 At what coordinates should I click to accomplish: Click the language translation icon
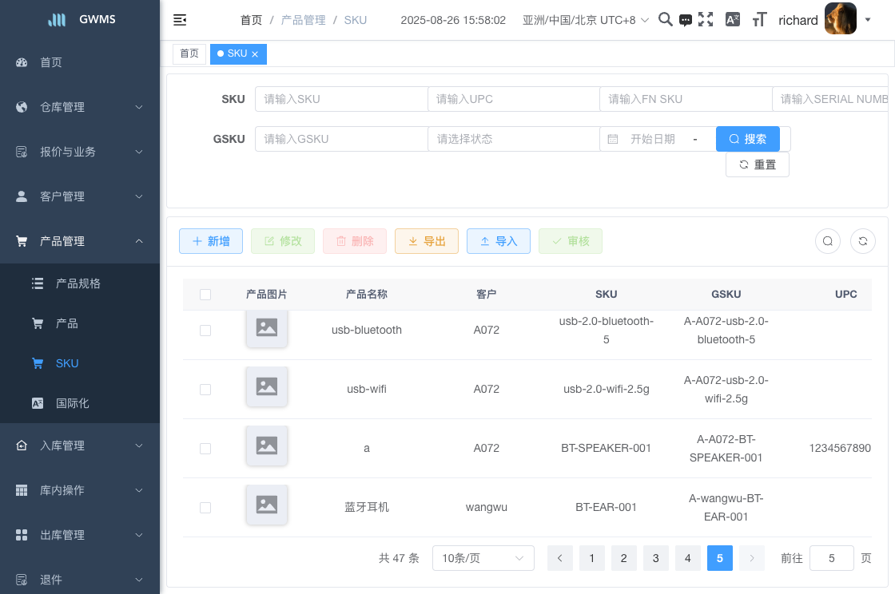732,20
